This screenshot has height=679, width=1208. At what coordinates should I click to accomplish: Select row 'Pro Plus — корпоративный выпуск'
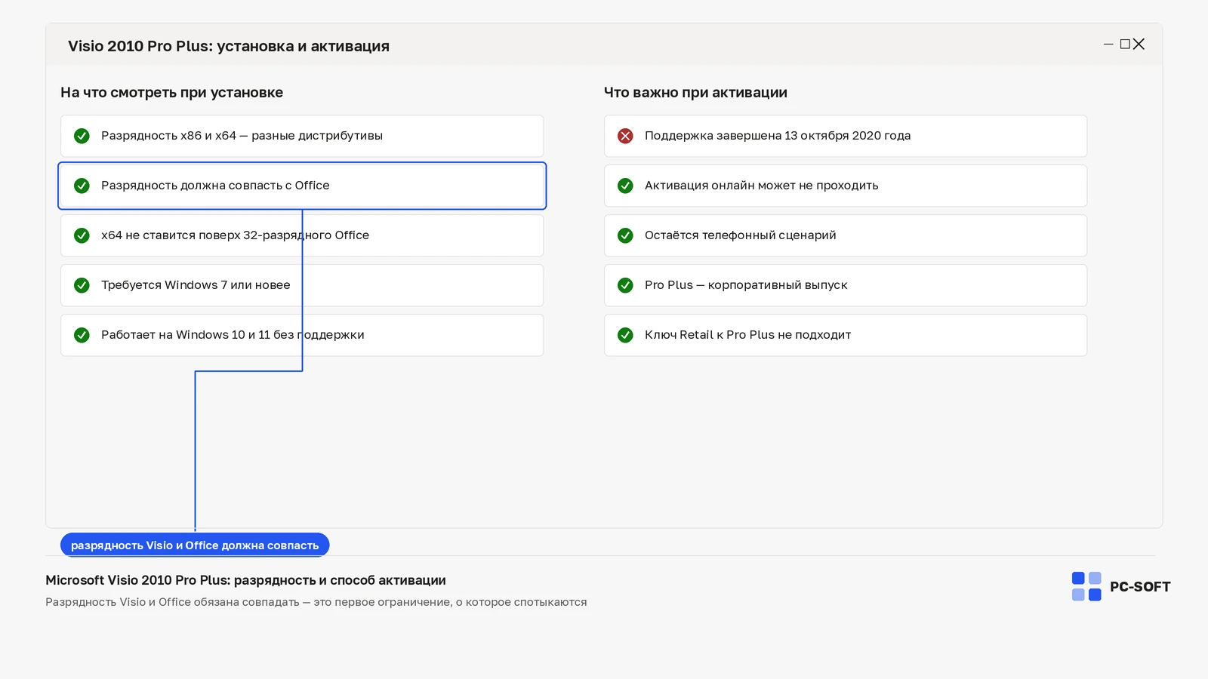(846, 285)
